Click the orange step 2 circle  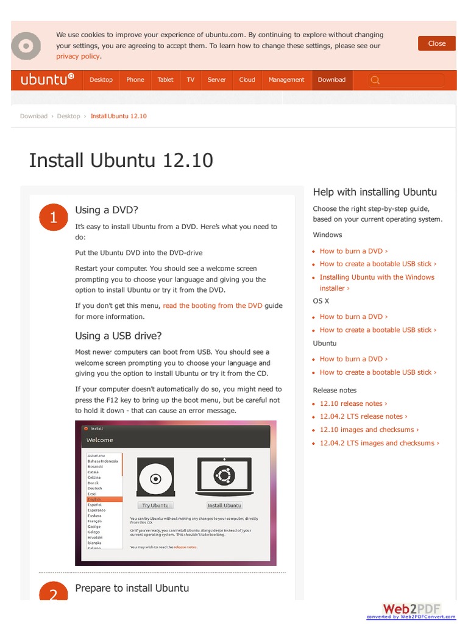click(54, 592)
